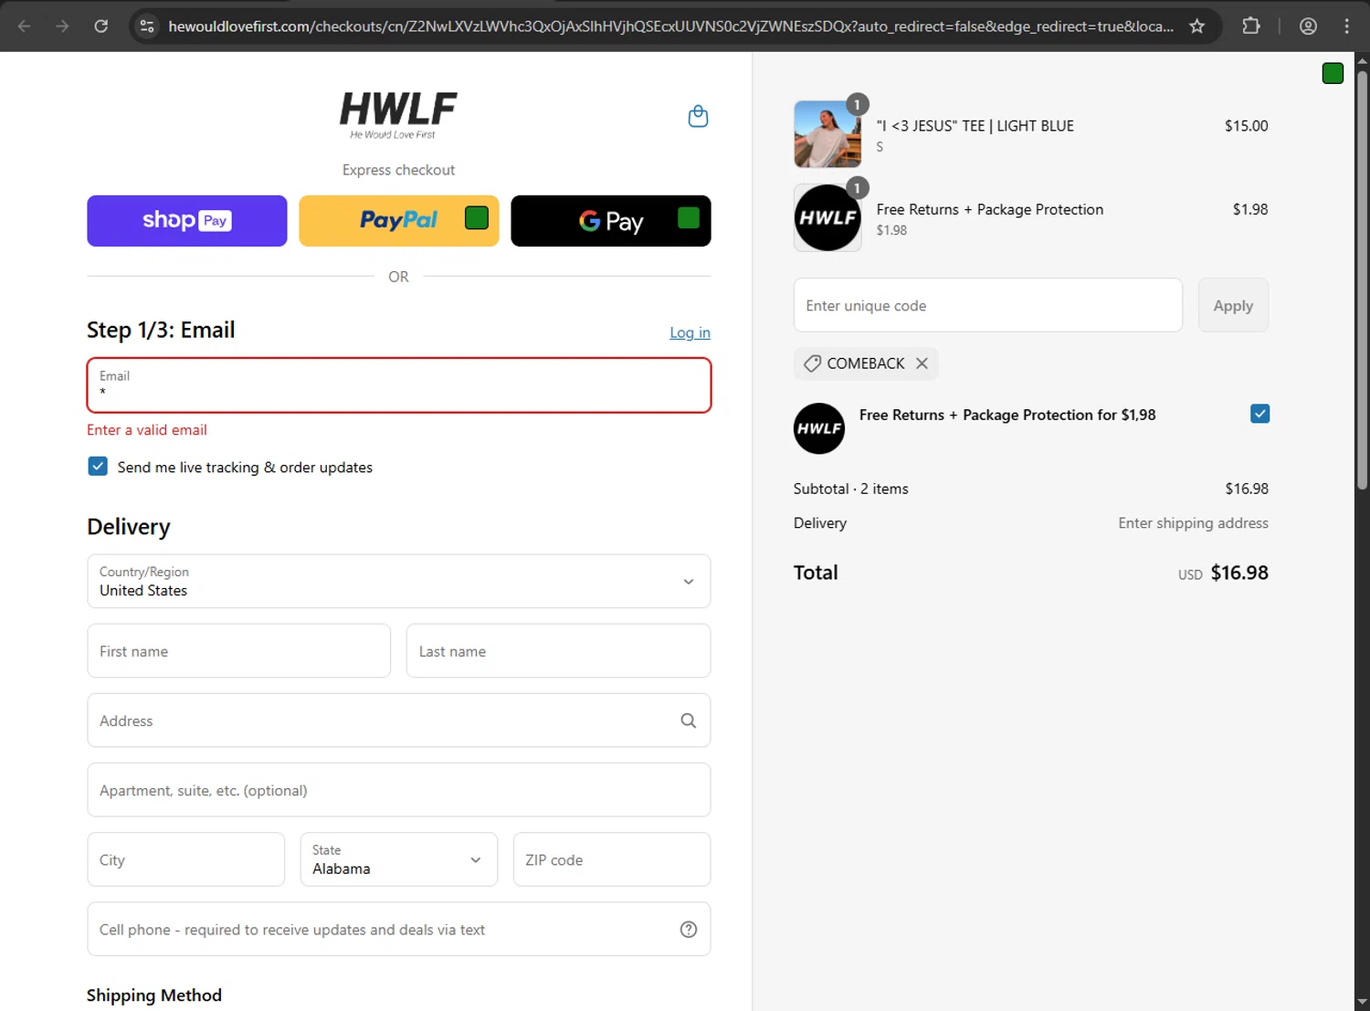Click the "Enter shipping address" delivery text
1370x1011 pixels.
1193,523
